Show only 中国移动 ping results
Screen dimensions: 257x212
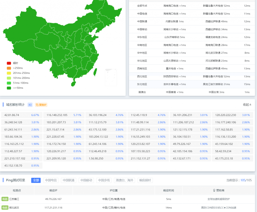click(86, 180)
